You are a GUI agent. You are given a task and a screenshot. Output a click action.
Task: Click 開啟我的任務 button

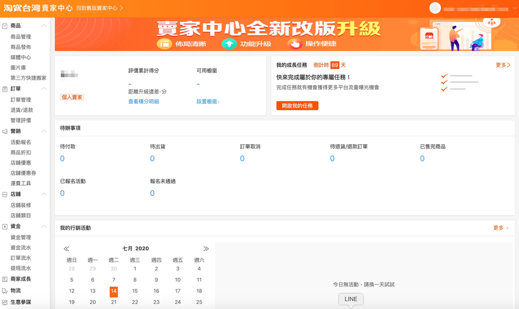click(297, 106)
